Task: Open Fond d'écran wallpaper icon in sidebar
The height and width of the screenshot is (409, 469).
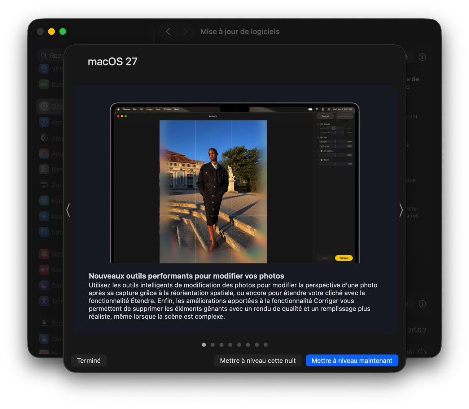Action: pyautogui.click(x=44, y=201)
